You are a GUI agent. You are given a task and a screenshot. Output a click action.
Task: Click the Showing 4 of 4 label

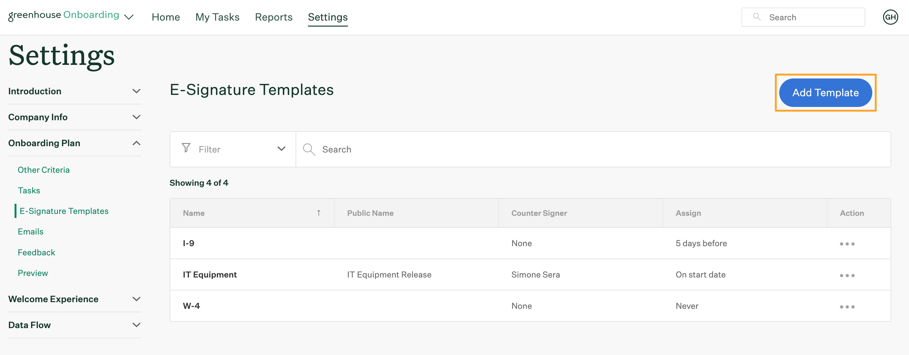point(199,183)
